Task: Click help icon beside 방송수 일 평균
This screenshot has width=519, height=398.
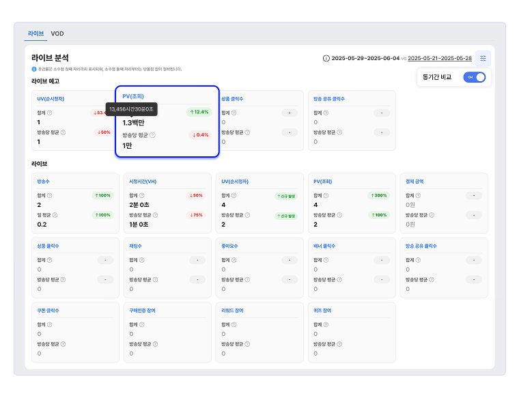Action: click(55, 215)
